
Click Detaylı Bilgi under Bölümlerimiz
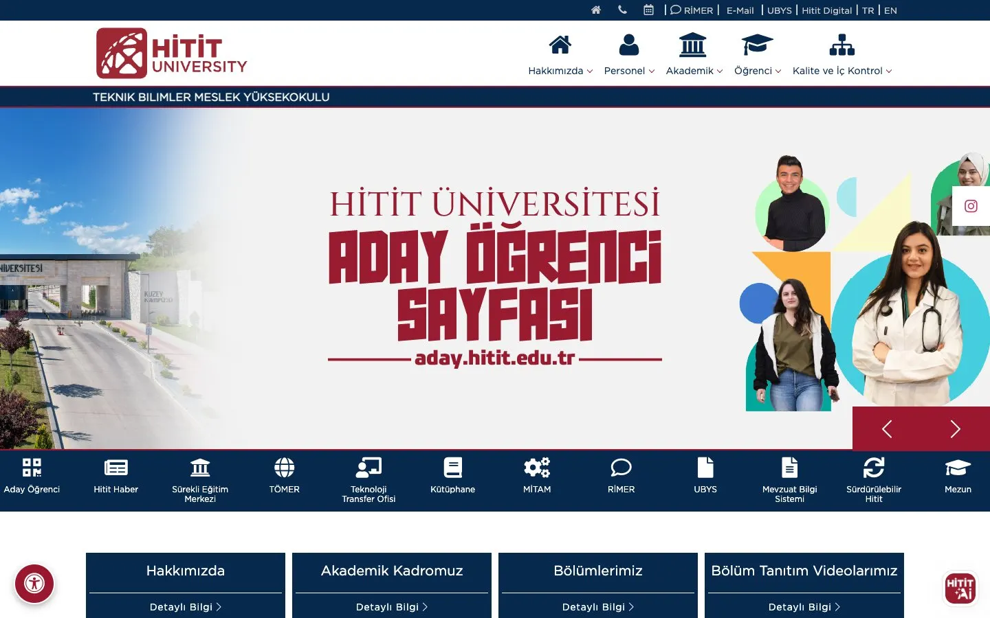click(x=598, y=607)
